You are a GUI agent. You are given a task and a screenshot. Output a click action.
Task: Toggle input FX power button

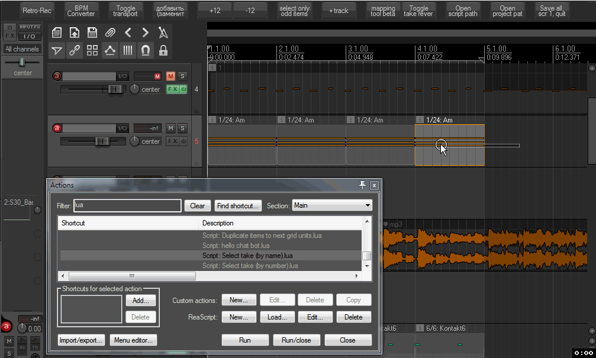9,27
